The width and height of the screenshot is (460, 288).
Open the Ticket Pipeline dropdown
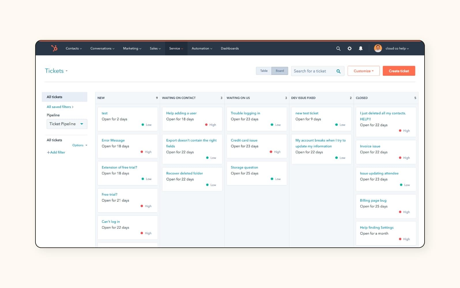point(67,124)
